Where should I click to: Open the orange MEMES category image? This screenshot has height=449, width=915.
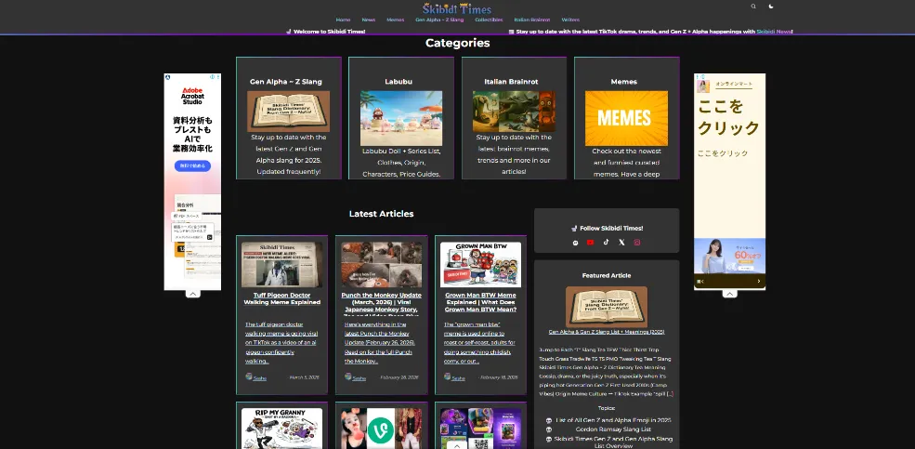626,117
